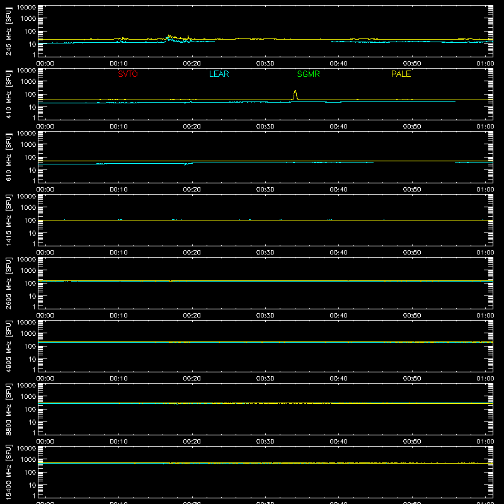504x504 pixels.
Task: Click the 00:50 time label below the 610 MHz plot
Action: click(412, 190)
